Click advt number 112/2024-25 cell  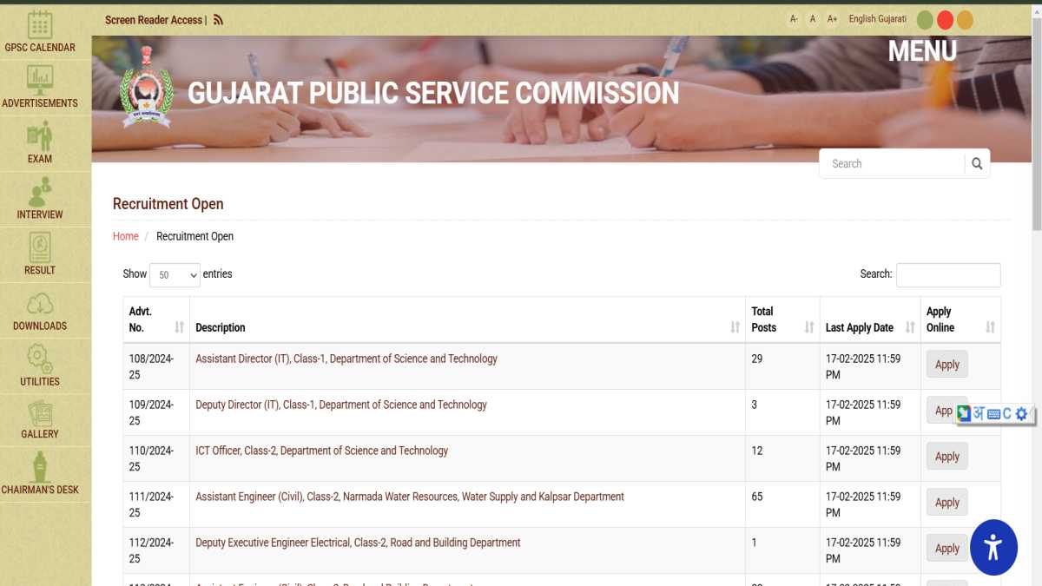[156, 550]
